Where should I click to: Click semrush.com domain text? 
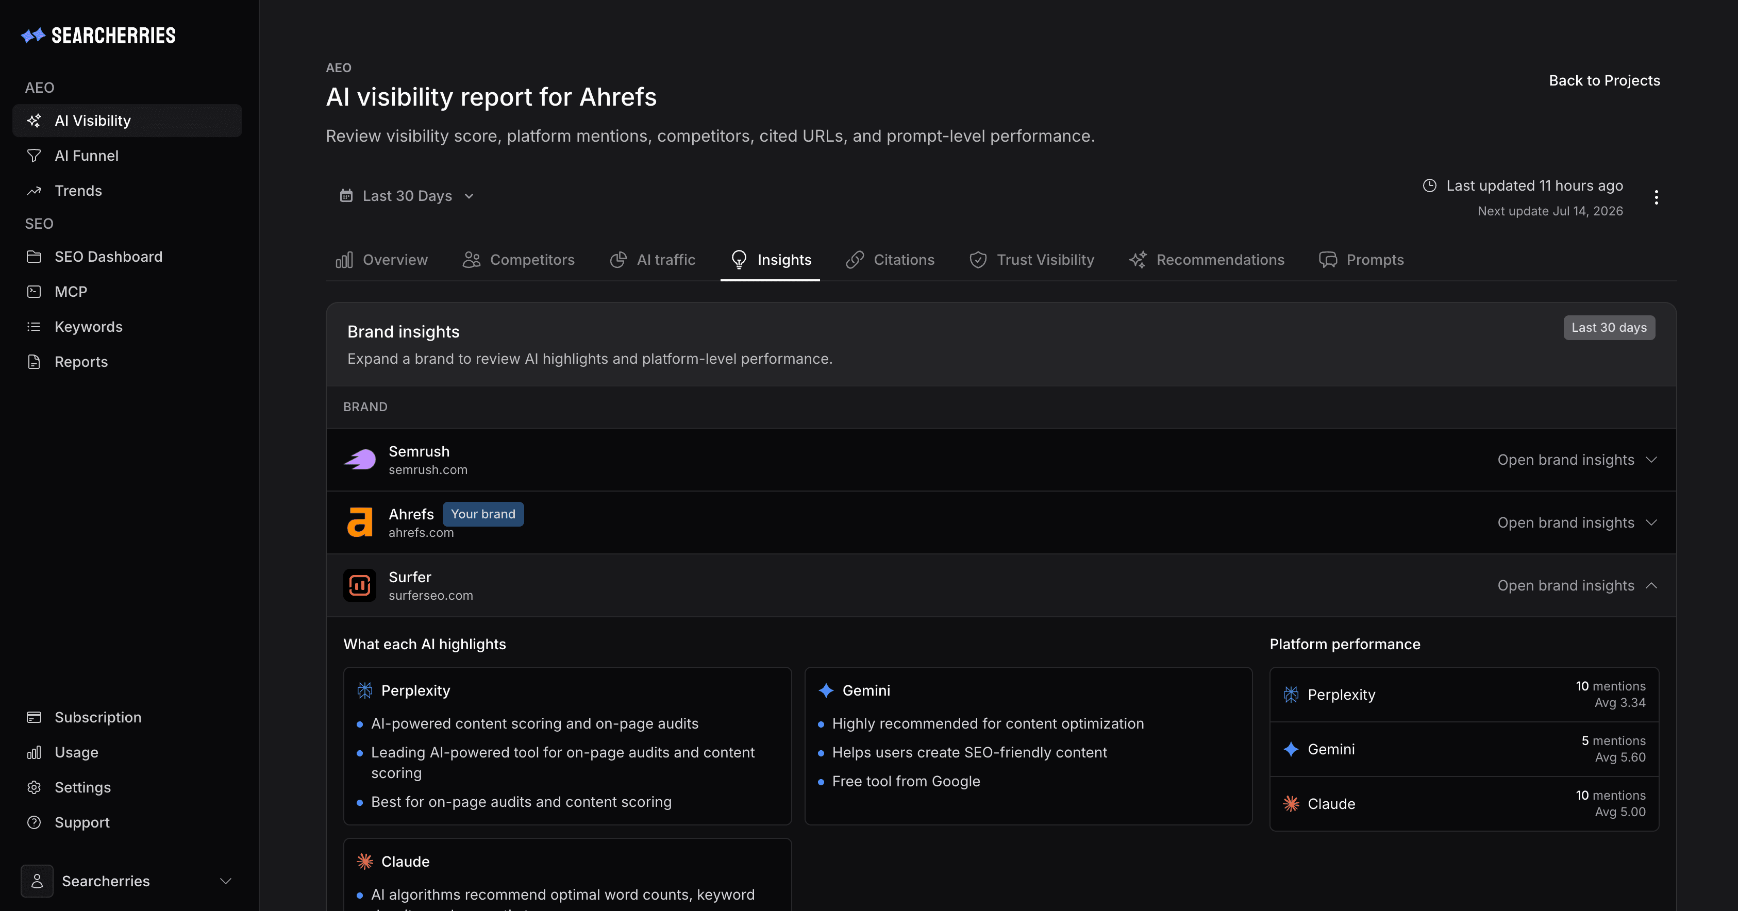pos(428,470)
